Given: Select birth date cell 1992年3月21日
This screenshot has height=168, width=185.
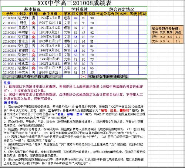Looking at the screenshot, I should (50, 18).
